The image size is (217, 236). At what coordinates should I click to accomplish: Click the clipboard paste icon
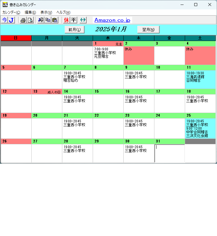(x=55, y=20)
